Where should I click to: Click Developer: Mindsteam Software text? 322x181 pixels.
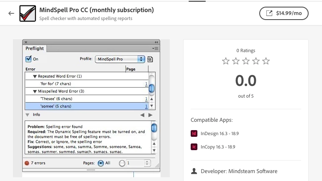(239, 171)
